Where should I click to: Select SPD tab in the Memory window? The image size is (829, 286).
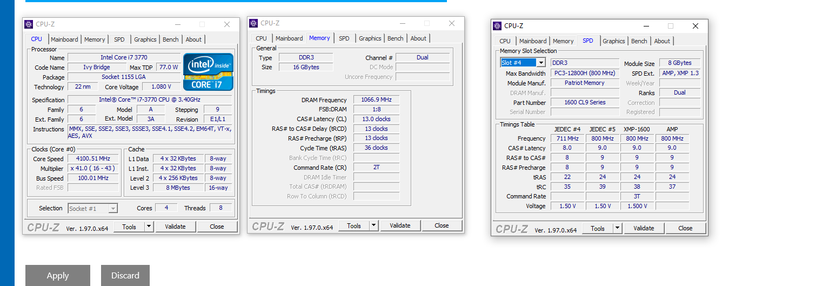tap(344, 38)
